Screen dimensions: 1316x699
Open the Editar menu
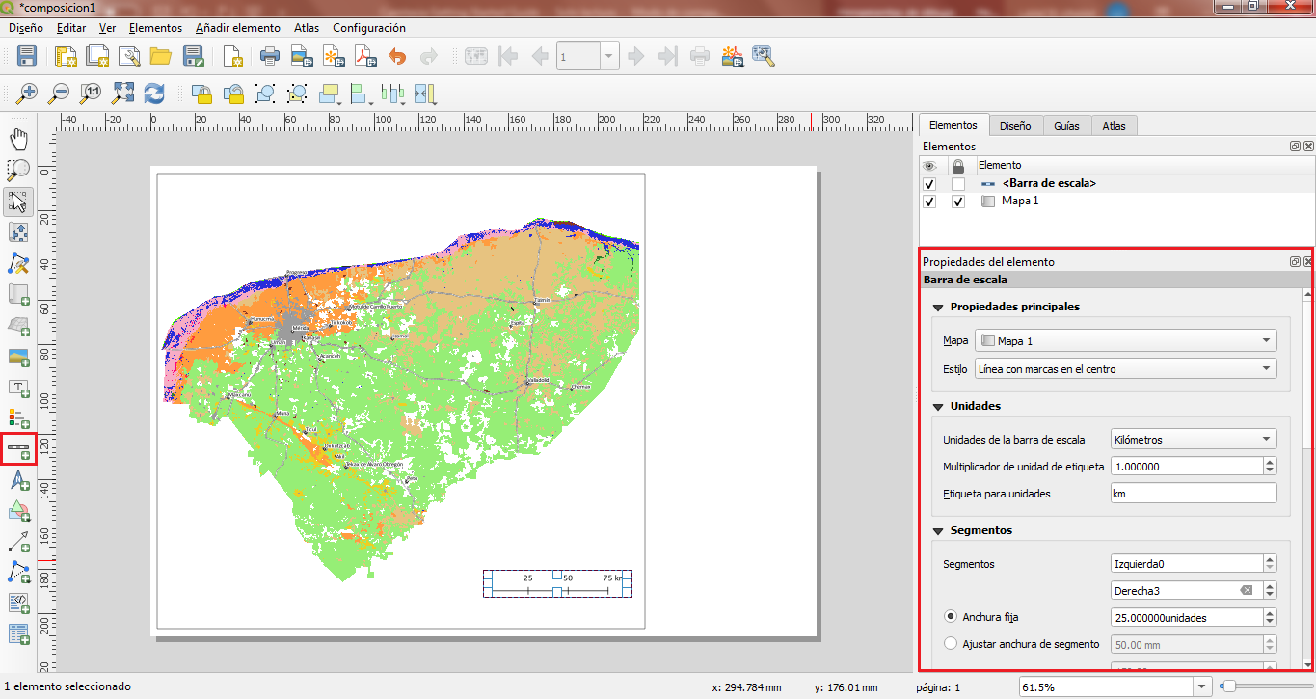(71, 28)
